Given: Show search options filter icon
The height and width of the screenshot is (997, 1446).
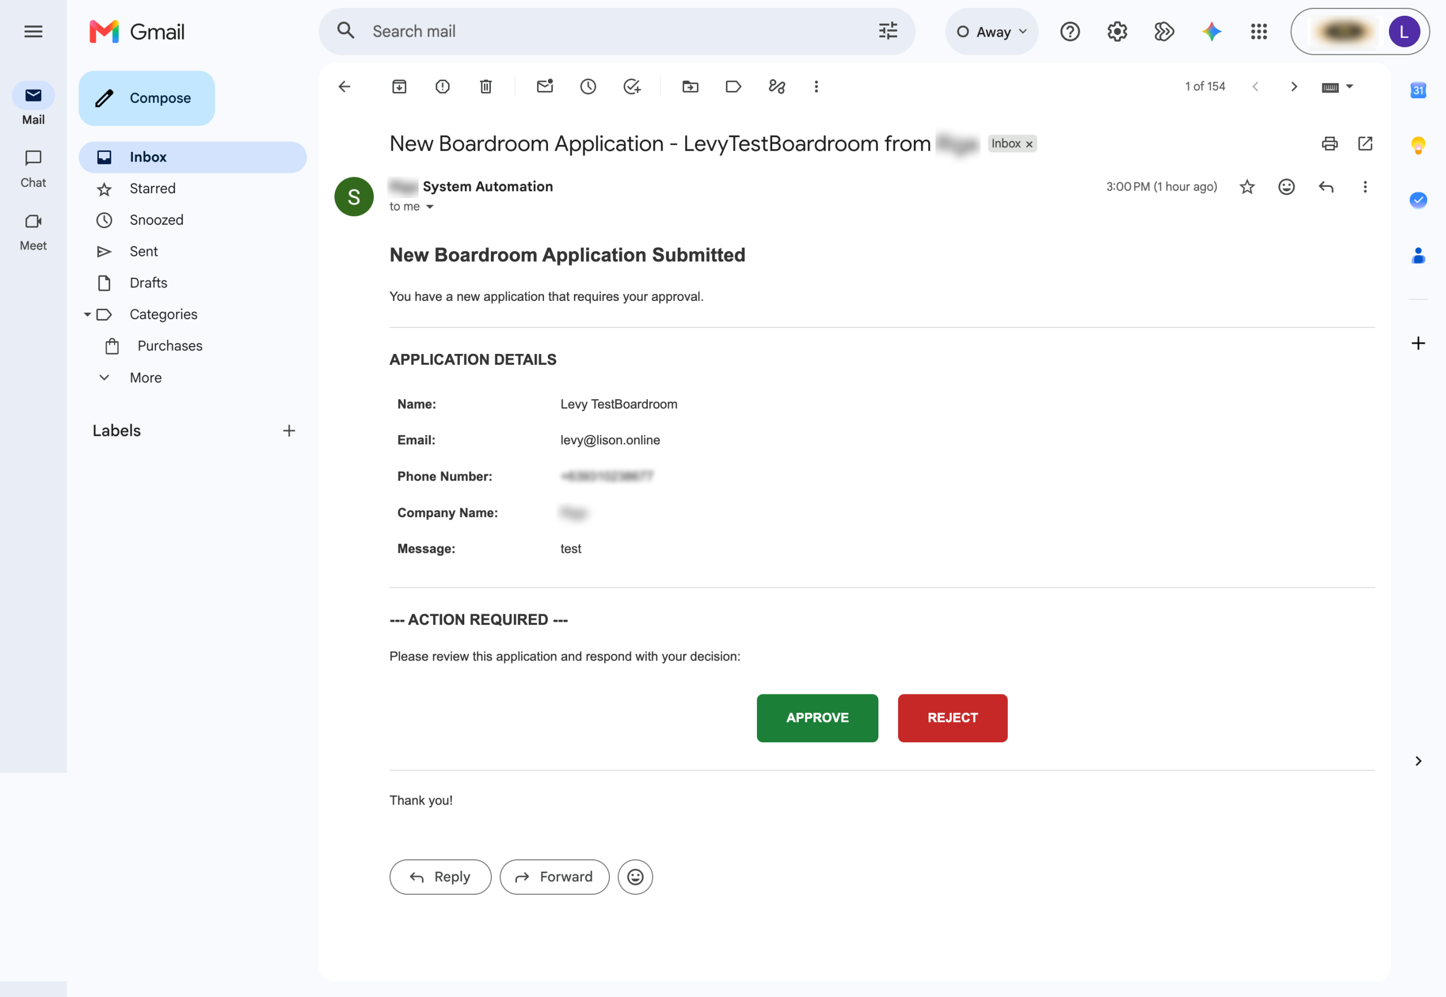Looking at the screenshot, I should [888, 31].
